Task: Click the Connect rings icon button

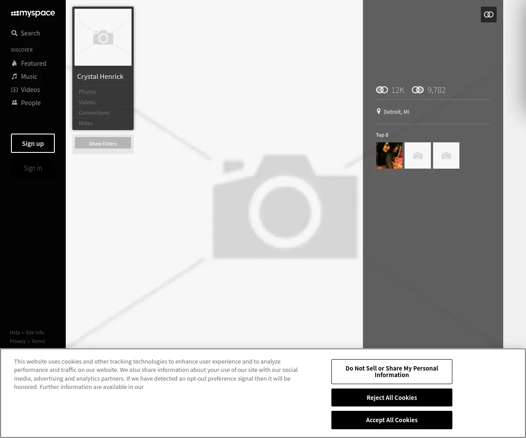Action: point(489,14)
